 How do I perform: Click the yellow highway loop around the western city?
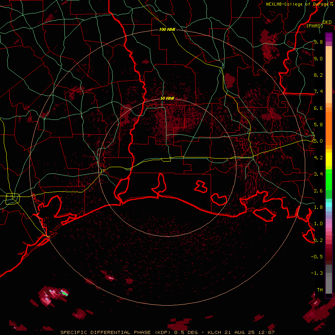(13, 199)
